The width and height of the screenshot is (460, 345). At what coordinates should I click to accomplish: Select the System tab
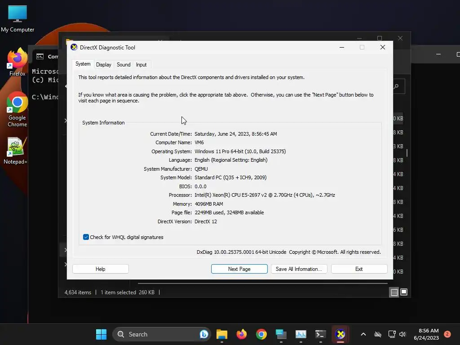point(83,64)
